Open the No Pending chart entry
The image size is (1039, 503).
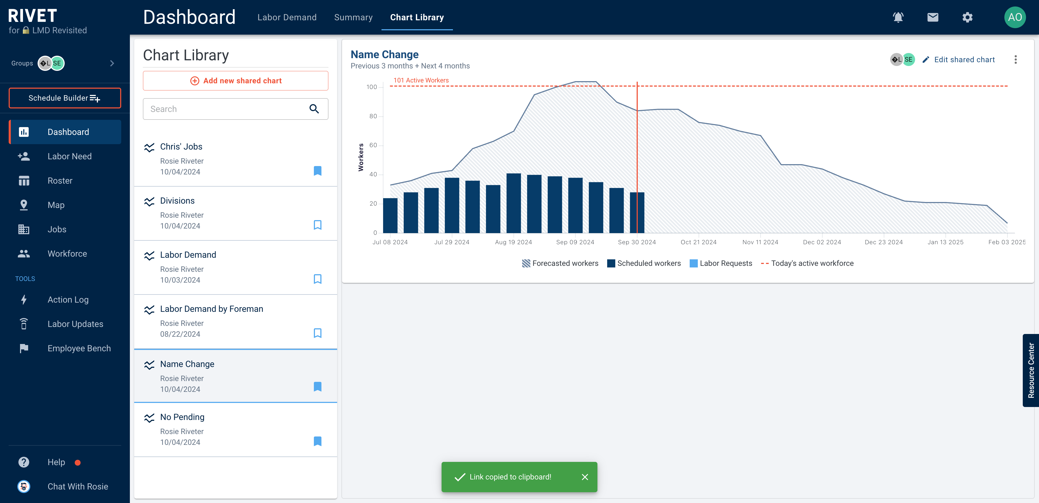pos(236,430)
